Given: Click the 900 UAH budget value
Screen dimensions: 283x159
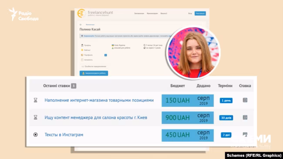Looking at the screenshot, I should [178, 118].
